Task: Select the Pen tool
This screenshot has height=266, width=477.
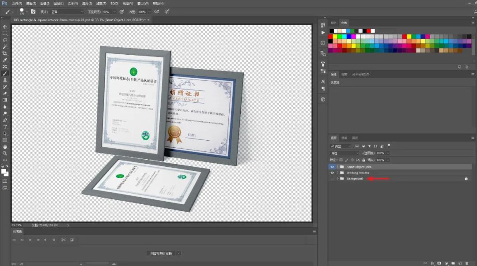Action: point(5,120)
